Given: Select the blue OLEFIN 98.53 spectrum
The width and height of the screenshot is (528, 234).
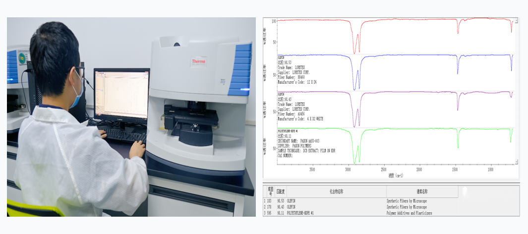Looking at the screenshot, I should coord(397,56).
